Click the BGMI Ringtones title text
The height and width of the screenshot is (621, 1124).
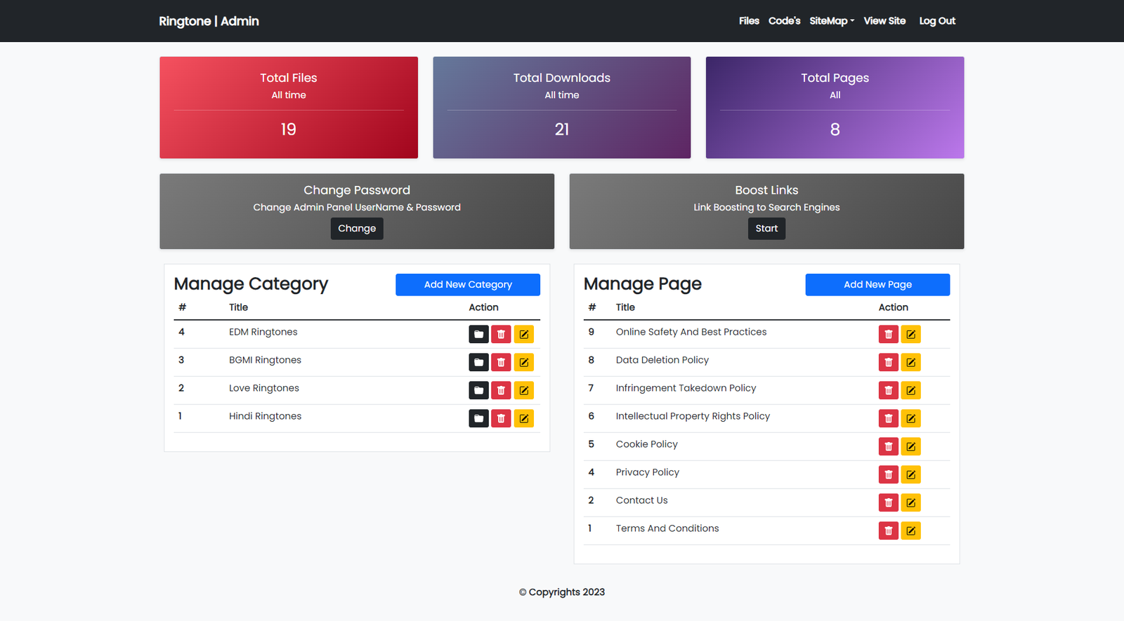point(265,360)
